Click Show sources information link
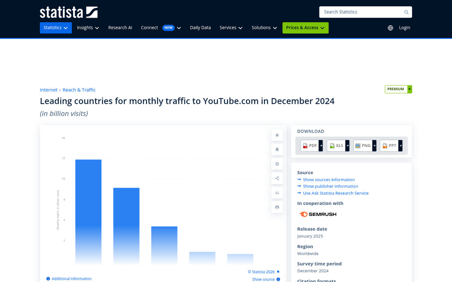 point(328,180)
